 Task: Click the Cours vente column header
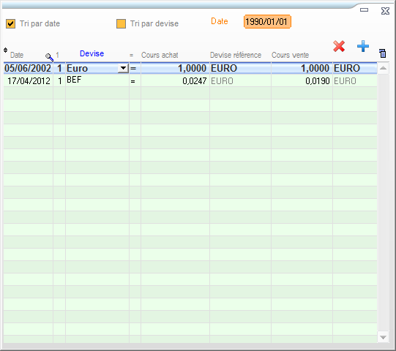pyautogui.click(x=290, y=55)
